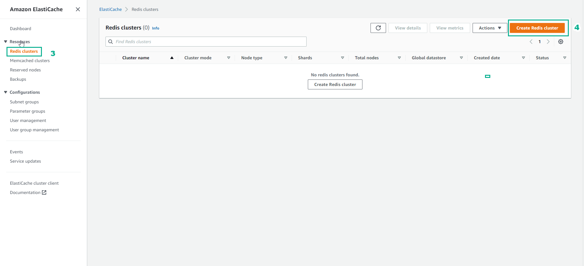584x266 pixels.
Task: Go to Reserved nodes
Action: (x=25, y=70)
